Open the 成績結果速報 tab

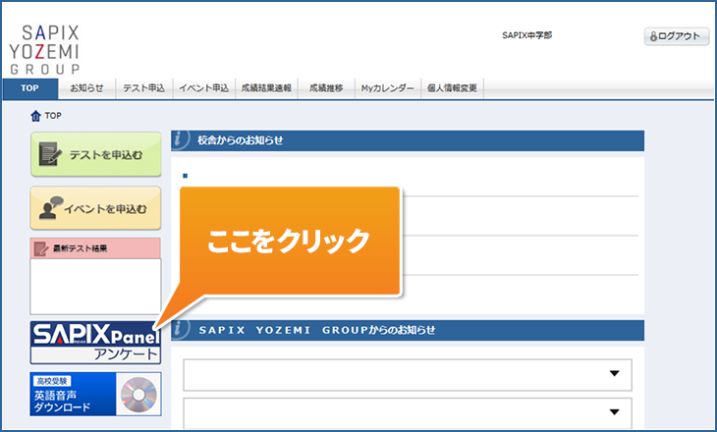coord(266,88)
